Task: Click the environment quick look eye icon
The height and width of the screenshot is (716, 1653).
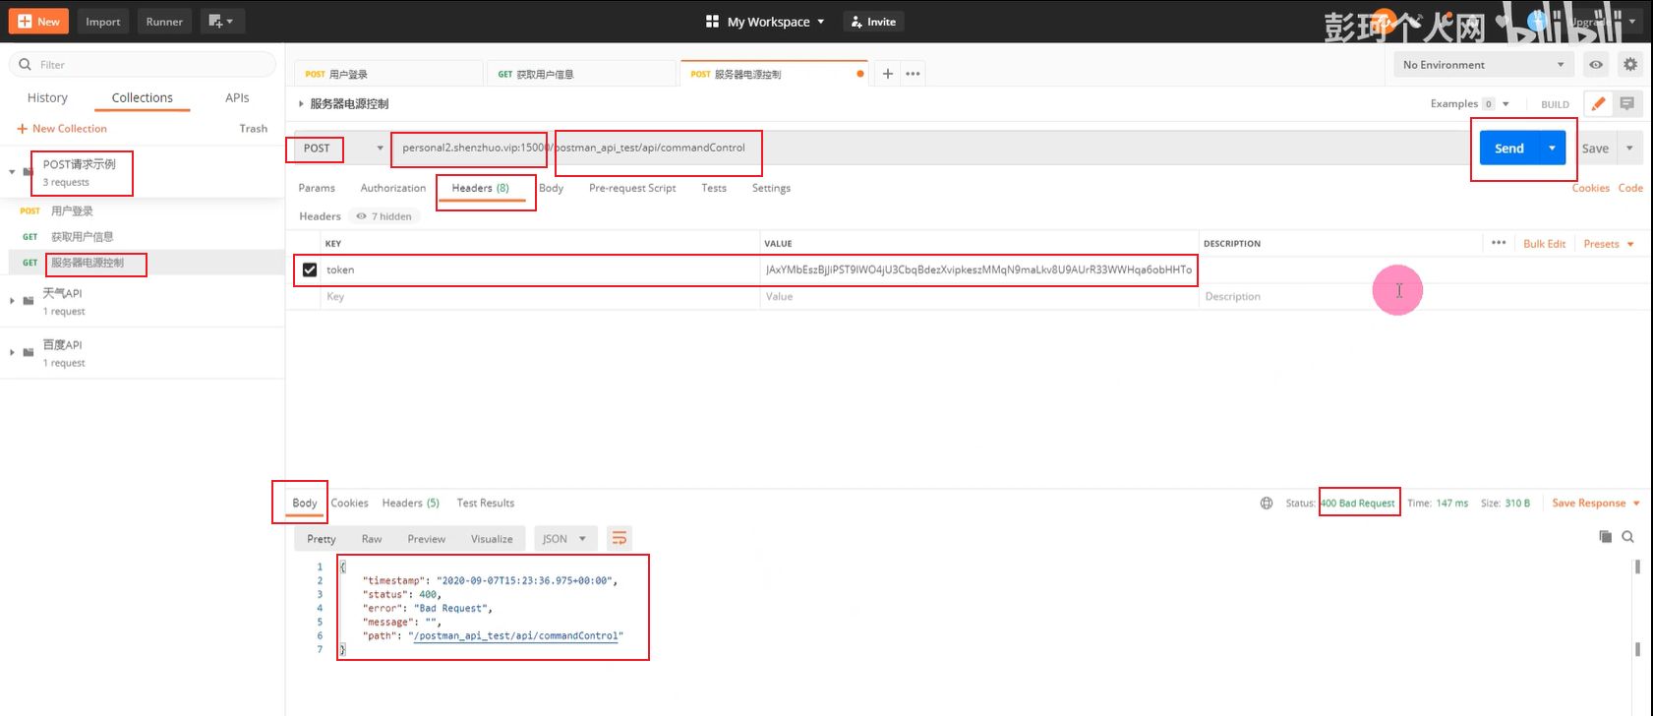Action: 1596,65
